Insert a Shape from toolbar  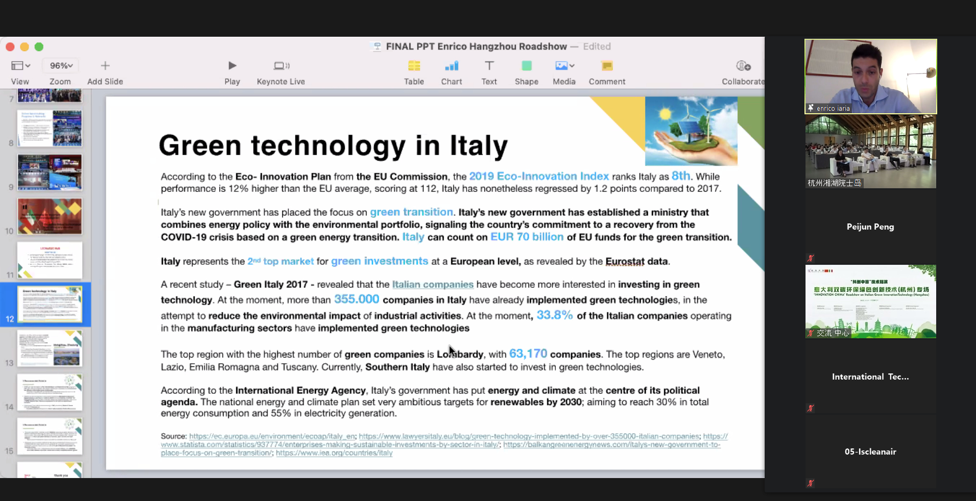tap(527, 66)
